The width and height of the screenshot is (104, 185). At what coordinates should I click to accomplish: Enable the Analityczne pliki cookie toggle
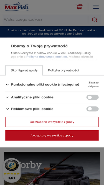pyautogui.click(x=92, y=97)
